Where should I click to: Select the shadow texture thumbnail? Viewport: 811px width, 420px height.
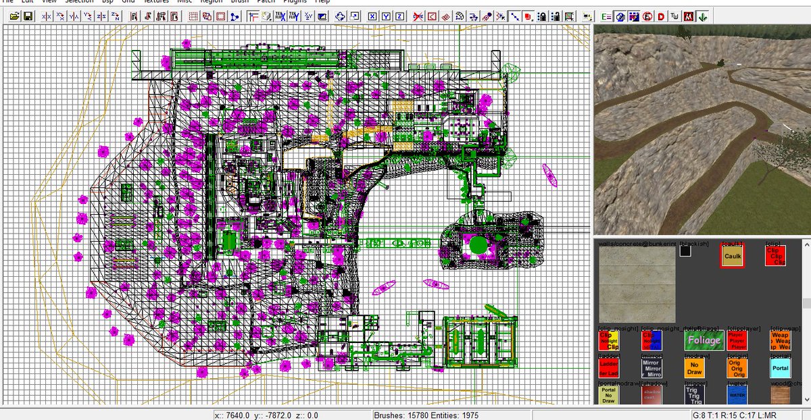(652, 395)
